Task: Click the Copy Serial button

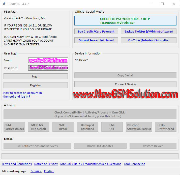Action: (x=125, y=75)
